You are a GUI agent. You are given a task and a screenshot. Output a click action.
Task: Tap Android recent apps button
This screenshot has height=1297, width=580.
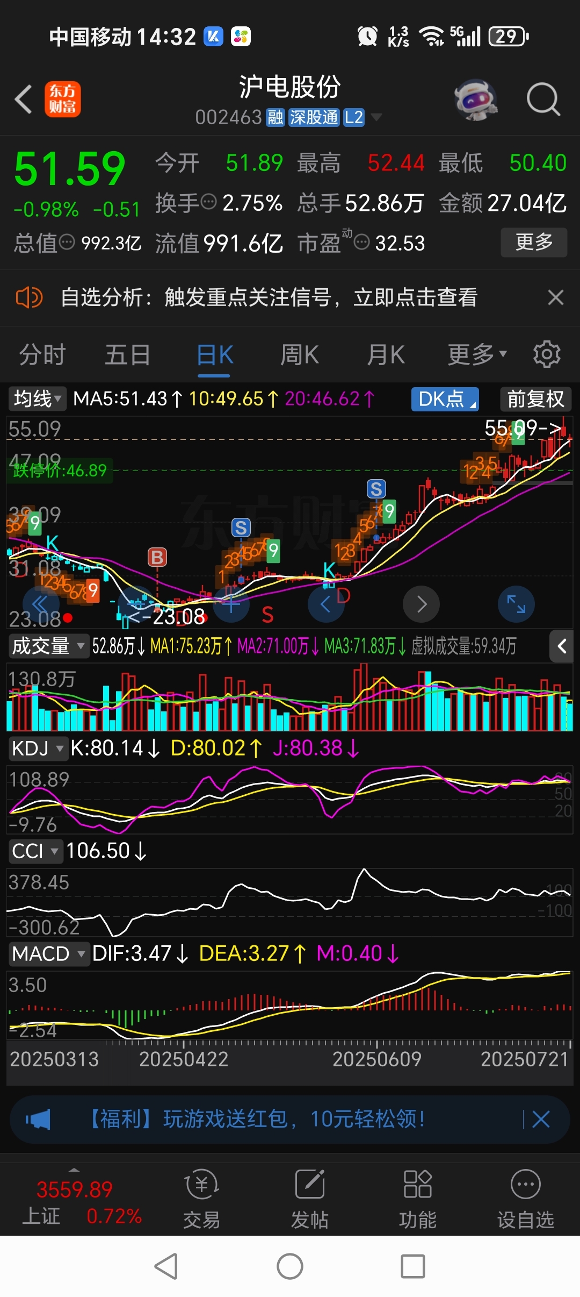pos(413,1266)
